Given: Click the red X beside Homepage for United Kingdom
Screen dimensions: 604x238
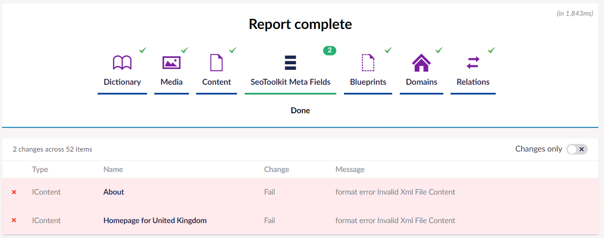Looking at the screenshot, I should (14, 221).
